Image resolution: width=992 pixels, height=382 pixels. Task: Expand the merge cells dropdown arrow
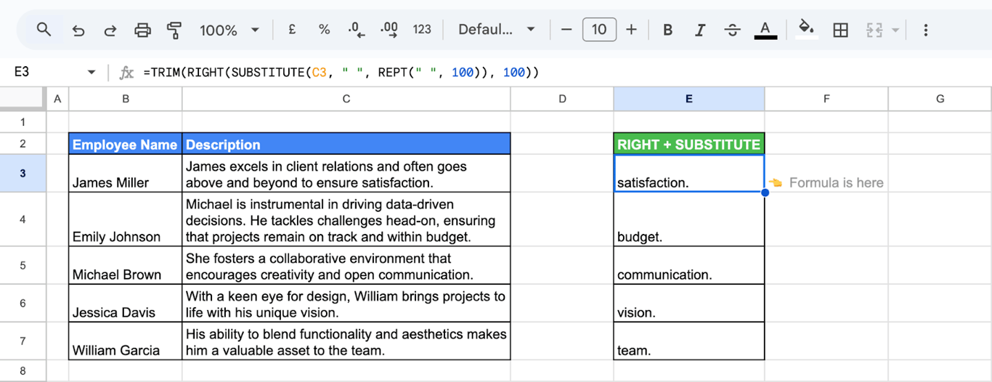[x=895, y=30]
